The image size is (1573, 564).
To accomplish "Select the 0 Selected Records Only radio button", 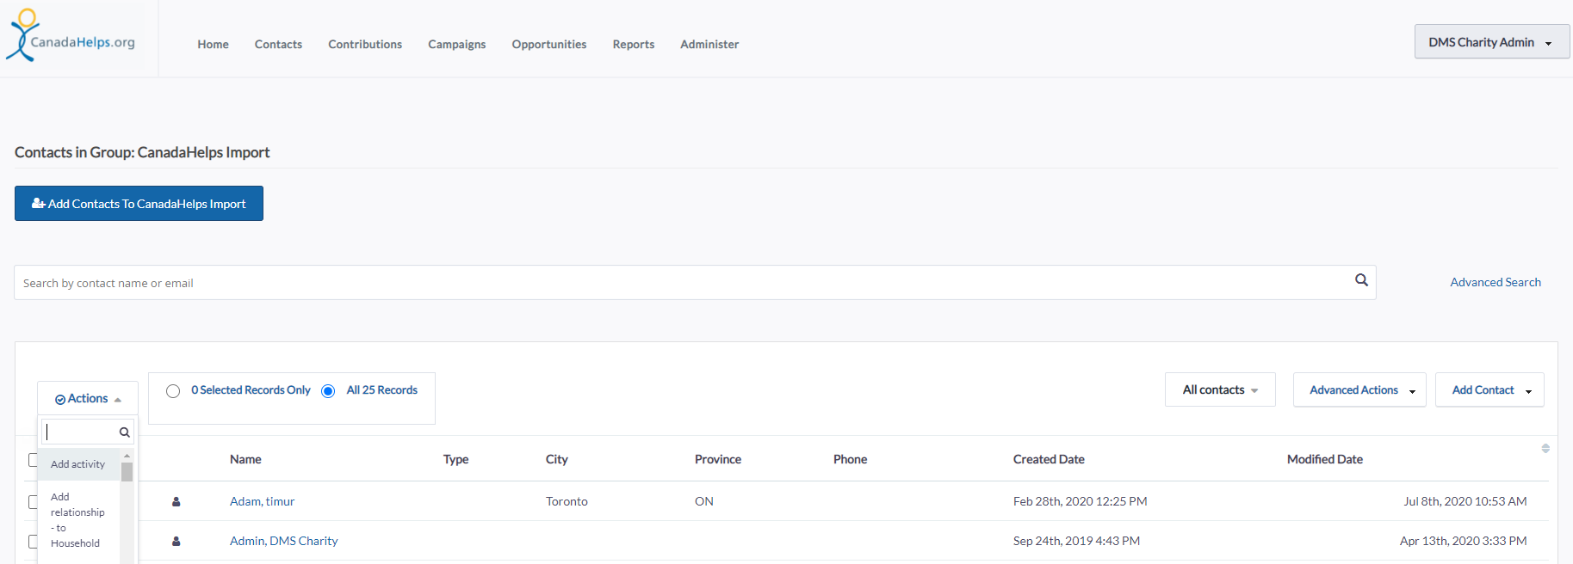I will click(x=173, y=391).
